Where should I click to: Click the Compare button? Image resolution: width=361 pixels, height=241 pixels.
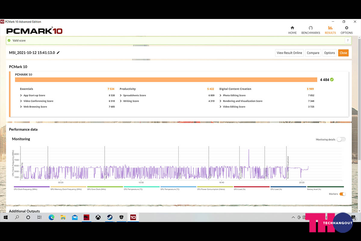pyautogui.click(x=313, y=53)
